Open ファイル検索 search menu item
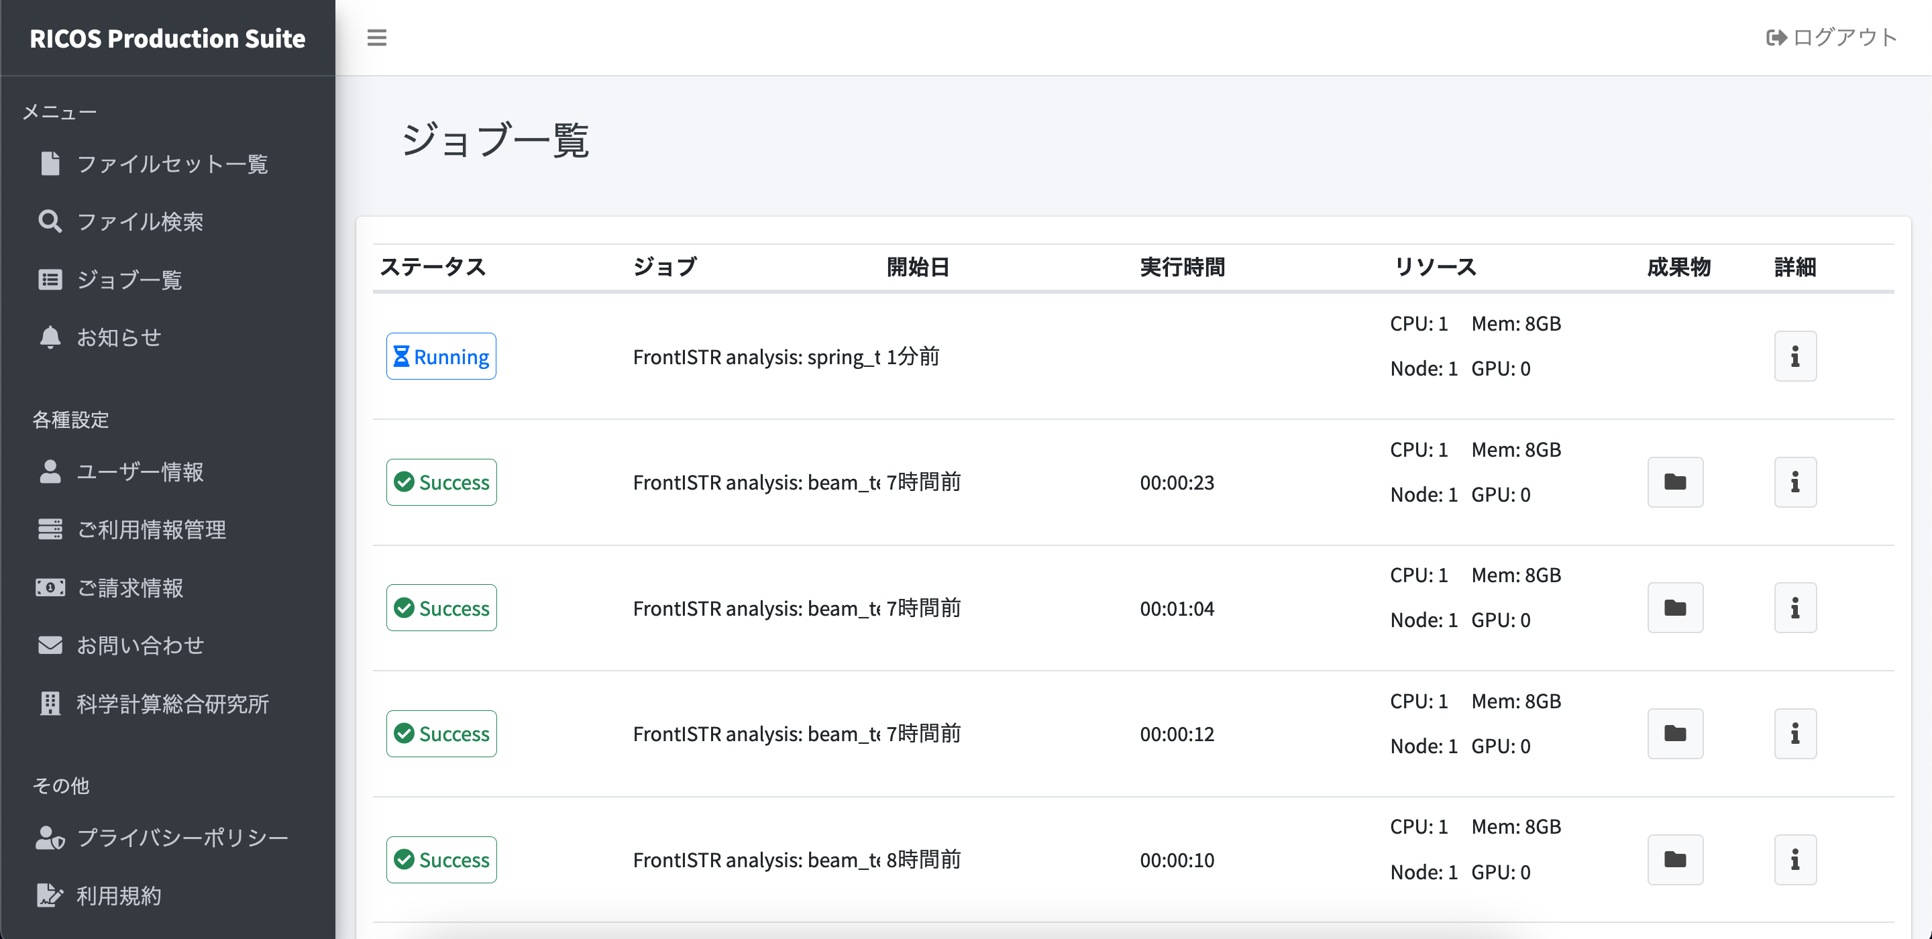This screenshot has height=939, width=1932. click(x=139, y=221)
